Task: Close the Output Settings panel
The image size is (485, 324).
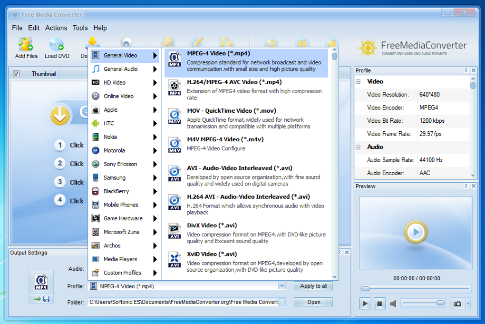Action: (x=347, y=253)
